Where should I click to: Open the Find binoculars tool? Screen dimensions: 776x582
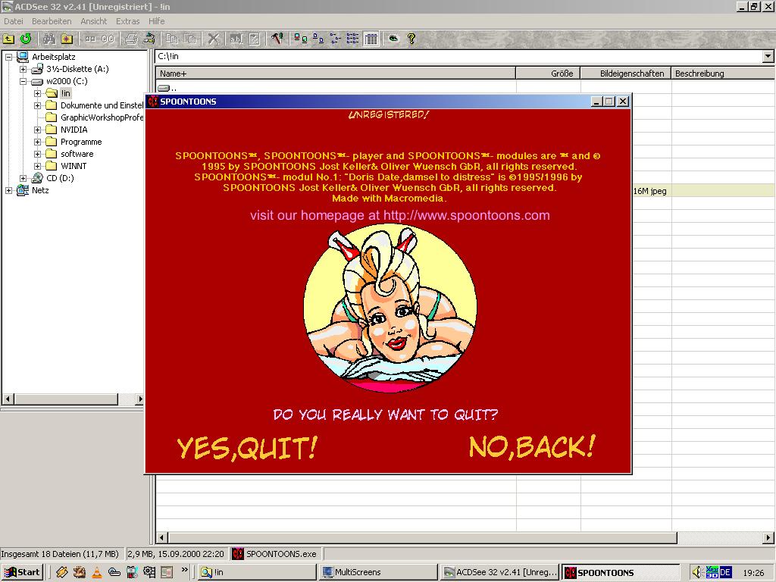pos(49,39)
